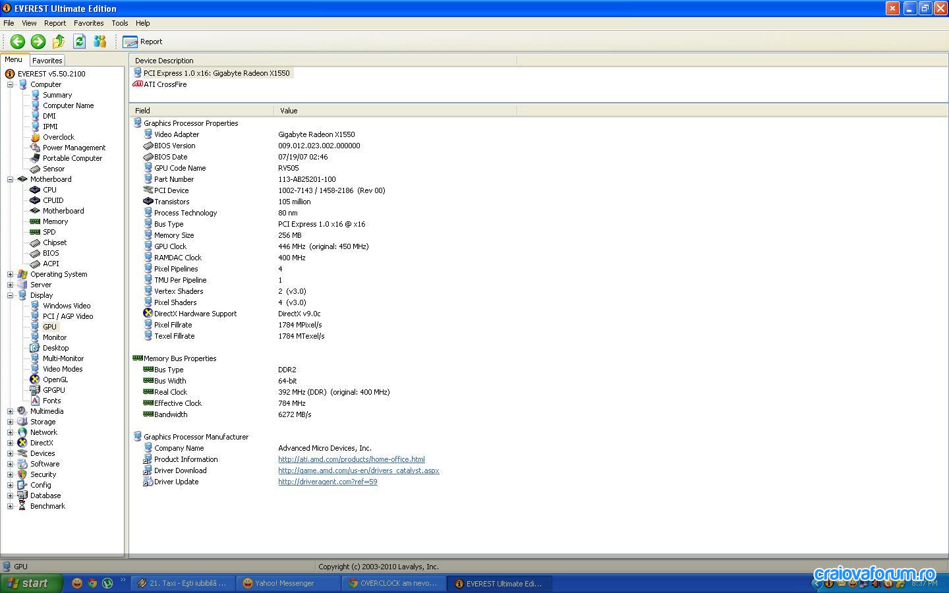Expand the DirectX tree node
Viewport: 949px width, 593px height.
tap(10, 443)
